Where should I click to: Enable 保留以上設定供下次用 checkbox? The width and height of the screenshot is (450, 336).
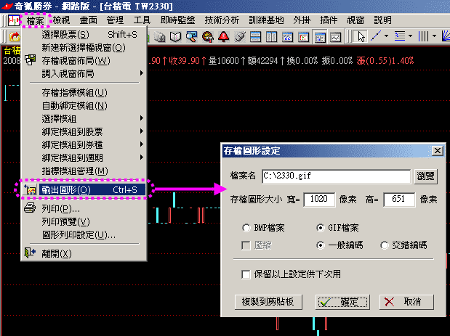[247, 274]
